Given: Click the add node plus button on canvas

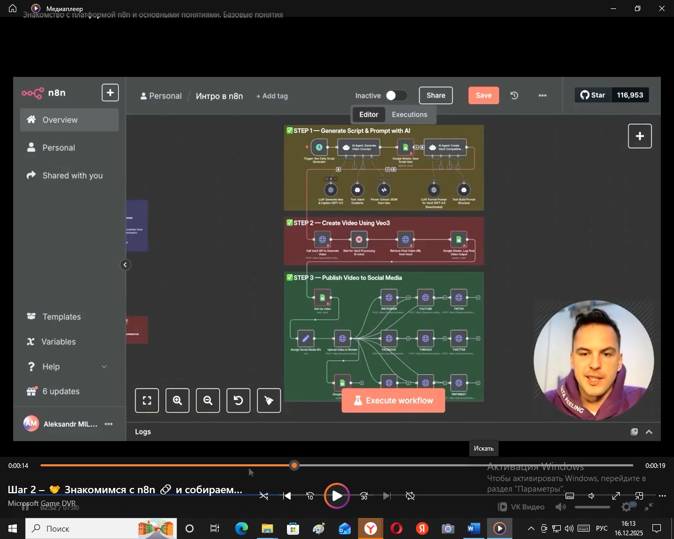Looking at the screenshot, I should (x=640, y=136).
